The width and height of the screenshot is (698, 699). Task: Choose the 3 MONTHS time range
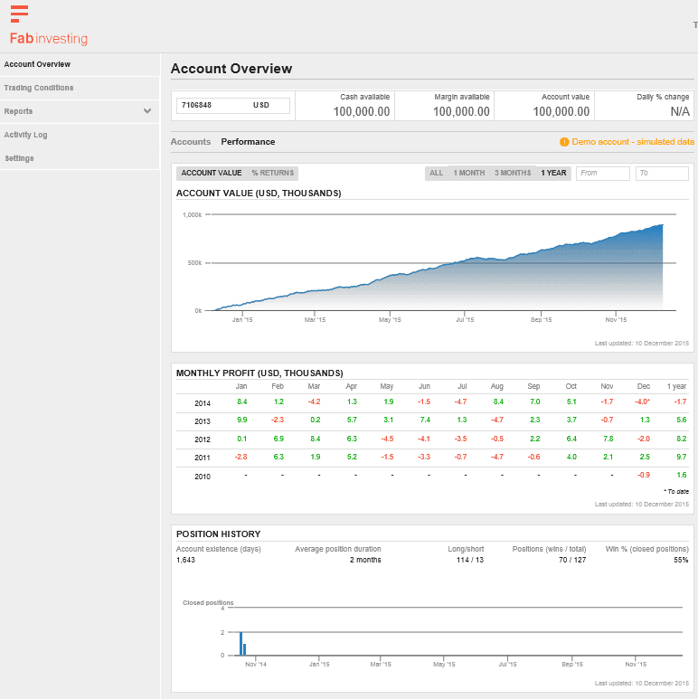[x=513, y=173]
